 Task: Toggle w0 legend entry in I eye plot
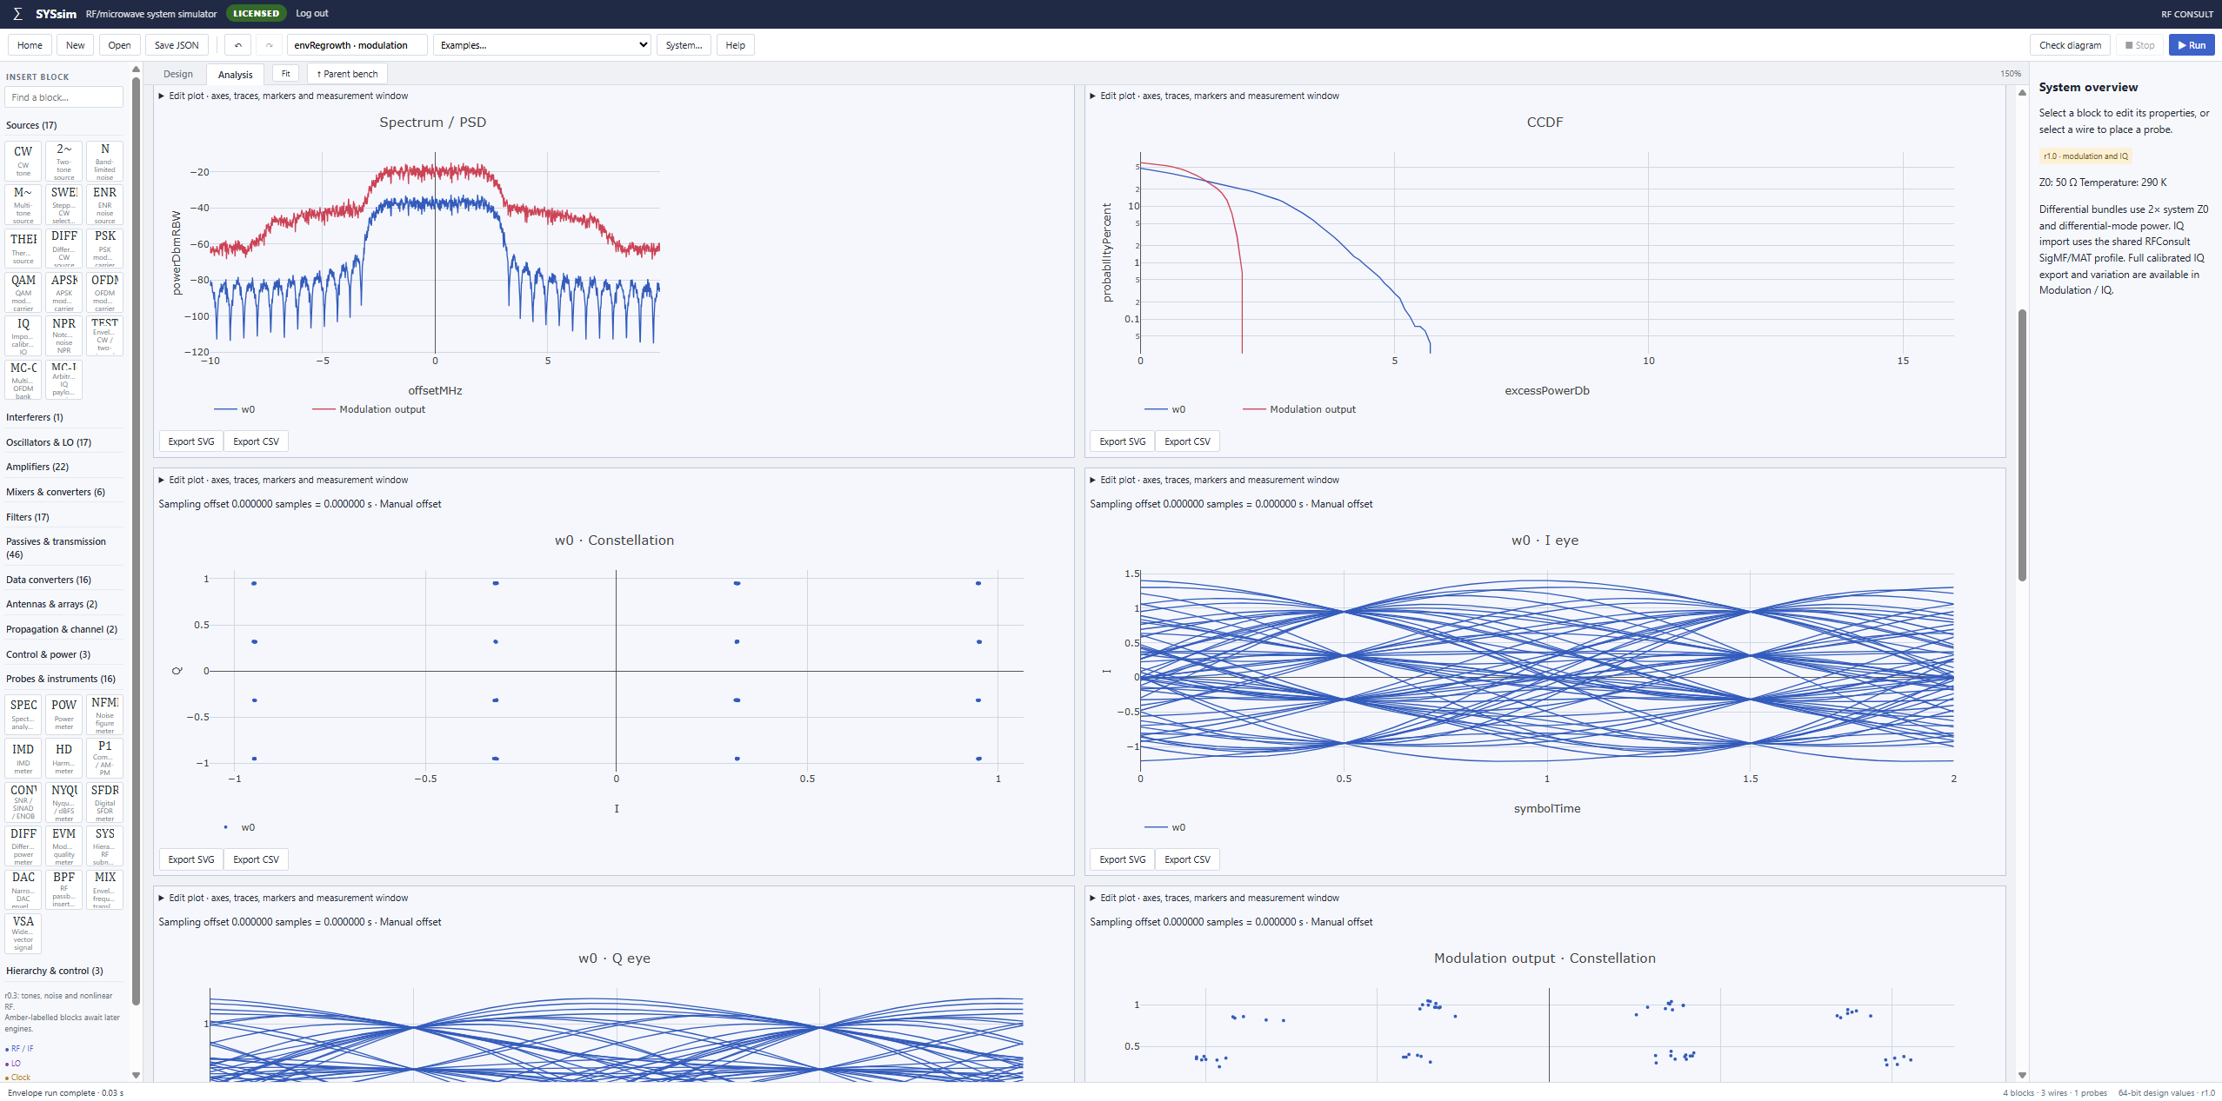click(1165, 827)
